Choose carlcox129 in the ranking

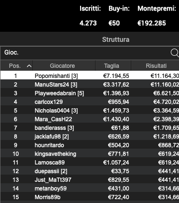pyautogui.click(x=90, y=101)
